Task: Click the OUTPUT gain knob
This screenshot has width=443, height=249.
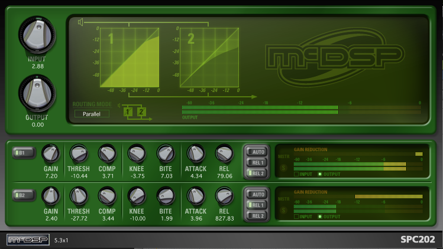Action: tap(37, 93)
